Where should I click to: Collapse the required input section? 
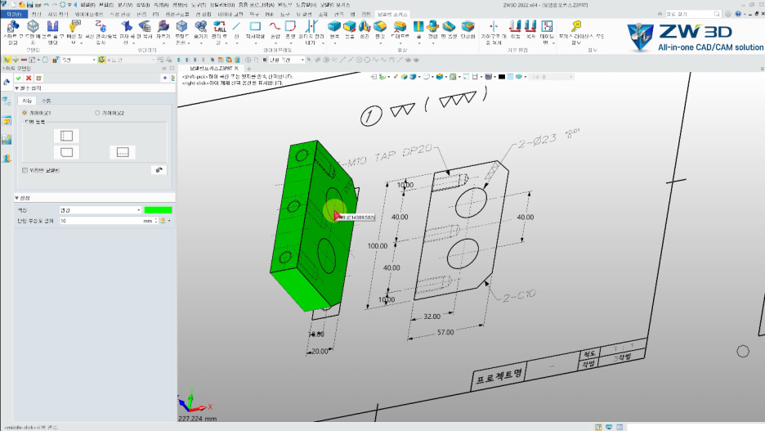tap(16, 88)
